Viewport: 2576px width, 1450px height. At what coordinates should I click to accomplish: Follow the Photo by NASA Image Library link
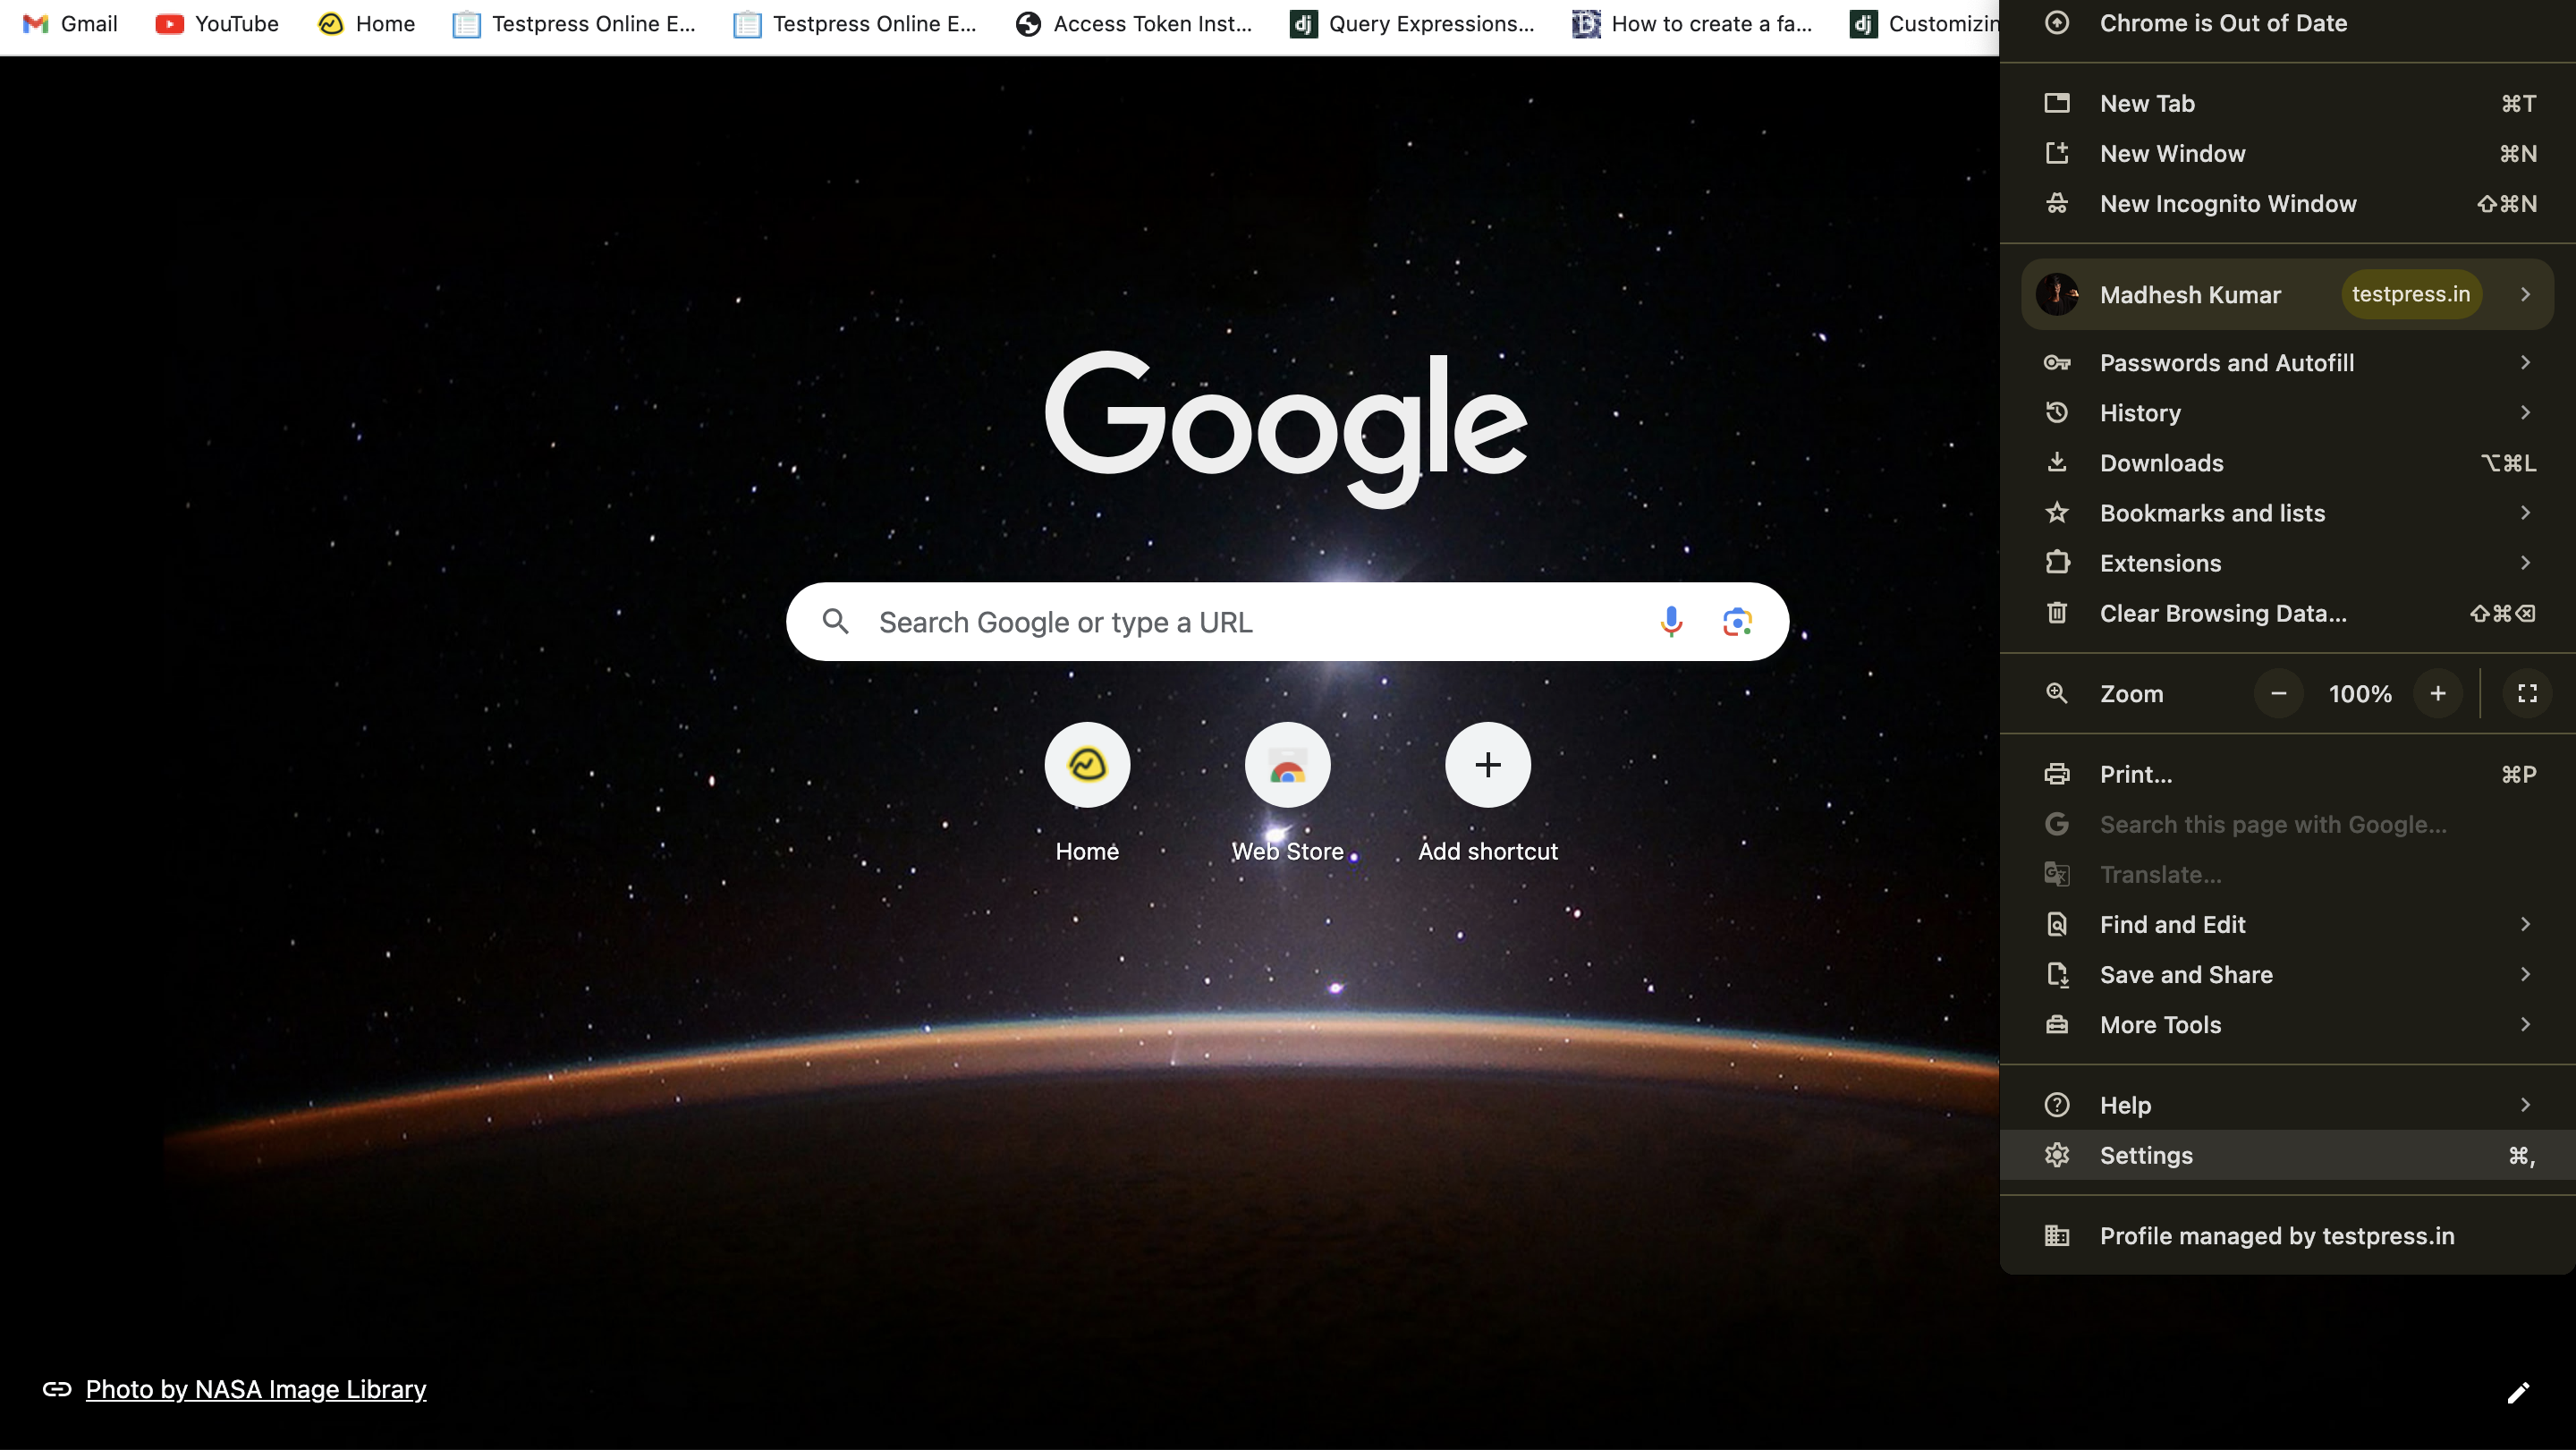coord(256,1389)
